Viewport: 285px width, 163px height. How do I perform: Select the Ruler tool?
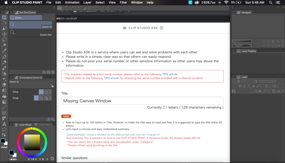pos(4,118)
